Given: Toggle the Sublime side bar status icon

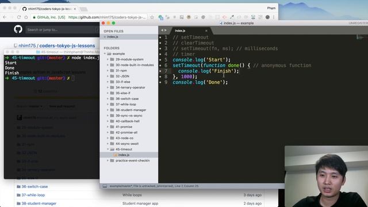Looking at the screenshot, I should 105,186.
